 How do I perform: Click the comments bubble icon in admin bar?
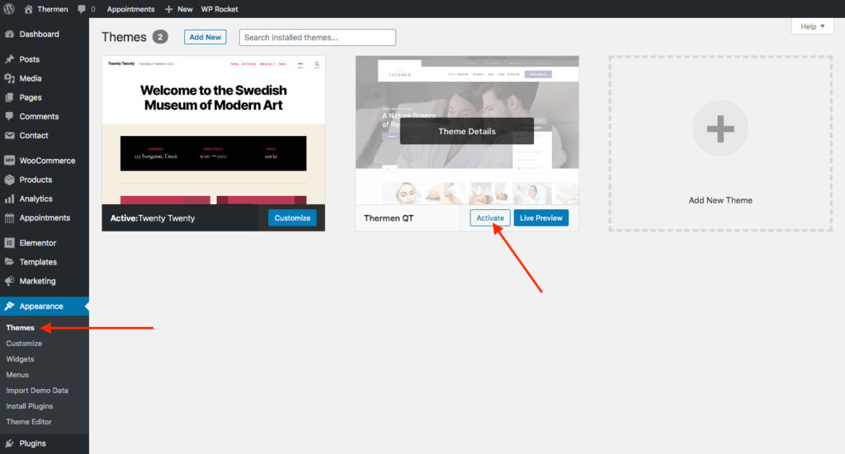click(x=82, y=9)
